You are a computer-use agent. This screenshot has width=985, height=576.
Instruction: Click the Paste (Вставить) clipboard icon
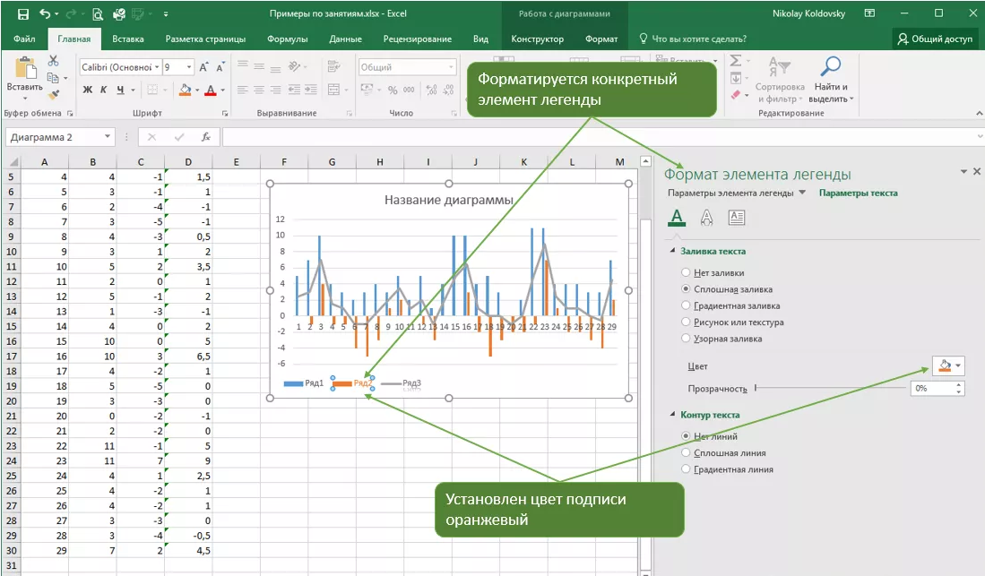click(25, 68)
